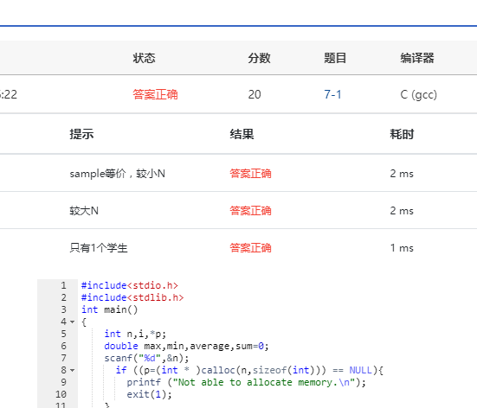477x408 pixels.
Task: Click the 编译器 column header
Action: tap(417, 58)
